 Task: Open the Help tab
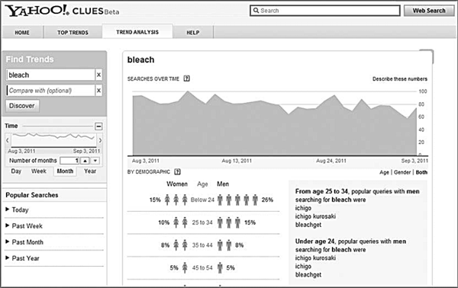coord(193,32)
